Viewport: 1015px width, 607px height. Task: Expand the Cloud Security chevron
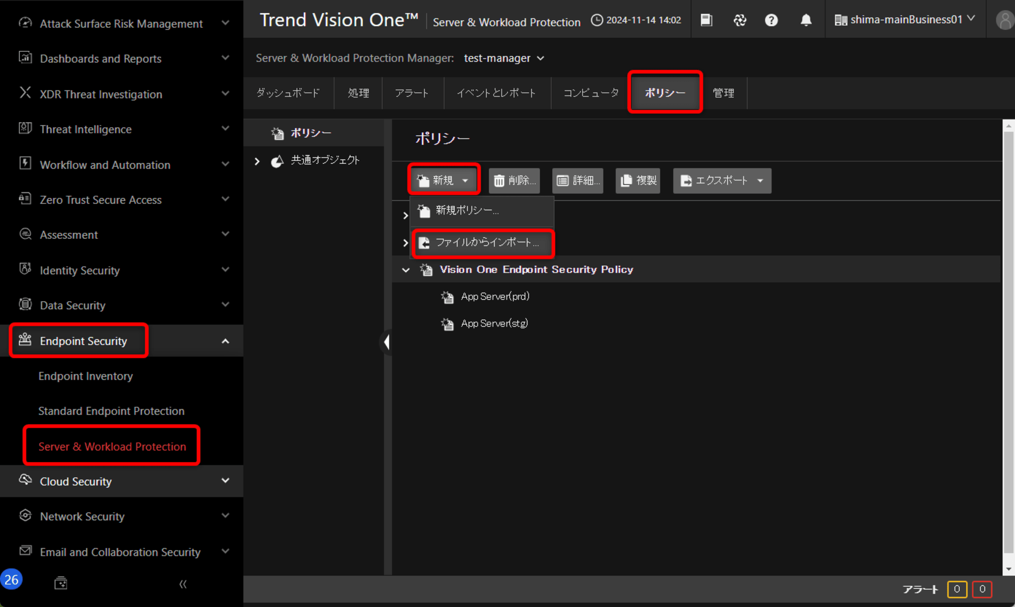225,480
